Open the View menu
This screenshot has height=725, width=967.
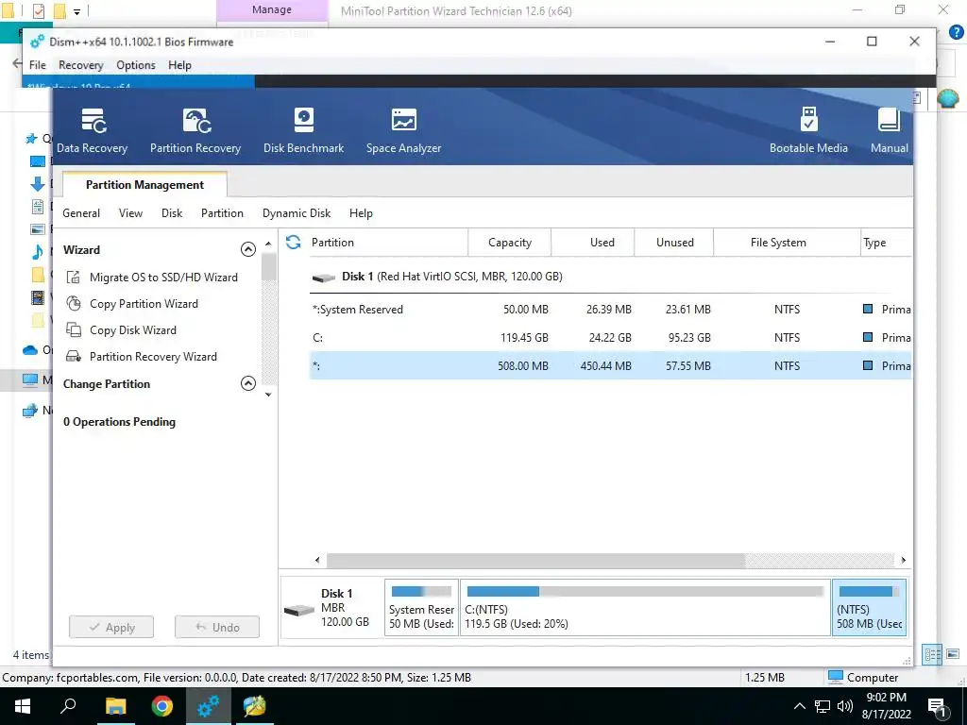pyautogui.click(x=130, y=213)
